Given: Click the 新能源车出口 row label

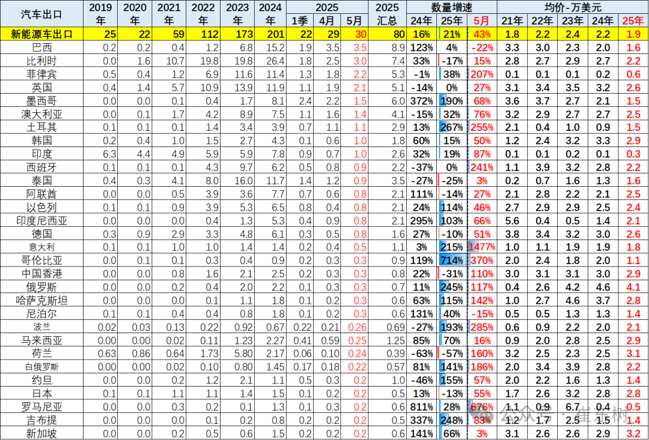Looking at the screenshot, I should pos(41,34).
